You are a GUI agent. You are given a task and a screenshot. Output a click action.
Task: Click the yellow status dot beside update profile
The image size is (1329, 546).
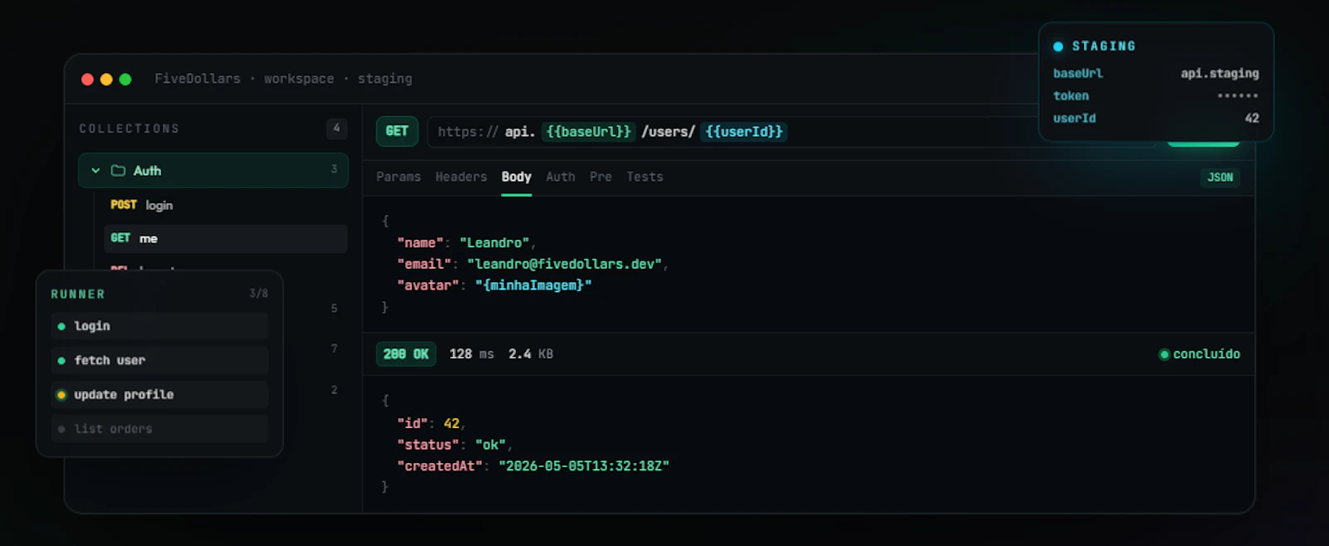61,395
